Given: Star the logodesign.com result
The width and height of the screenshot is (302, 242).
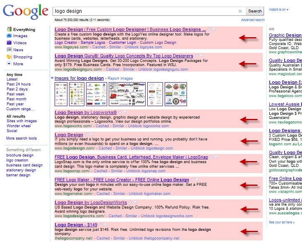Looking at the screenshot, I should (86, 135).
